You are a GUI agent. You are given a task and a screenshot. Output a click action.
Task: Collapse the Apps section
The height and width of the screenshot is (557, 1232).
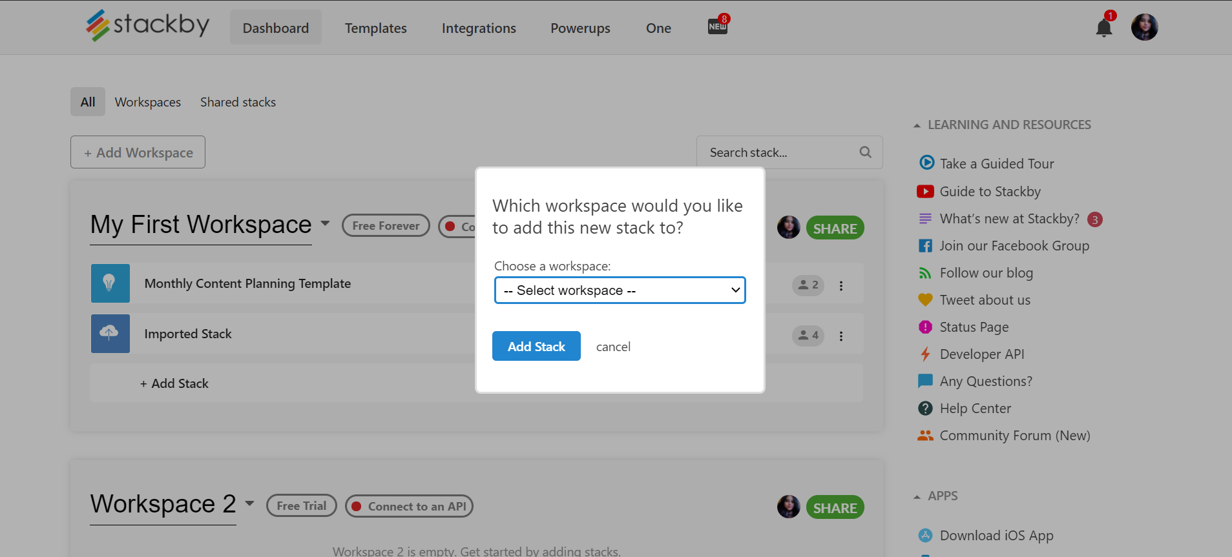pos(917,497)
